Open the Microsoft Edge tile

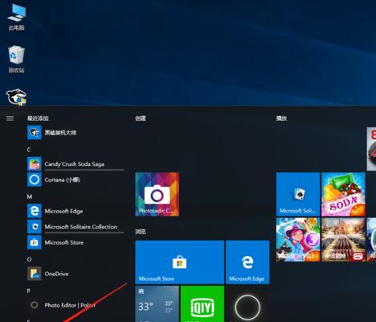[247, 262]
